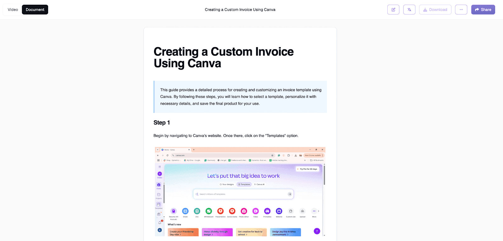Open the three-dots more options menu
Viewport: 503px width, 241px height.
pos(461,10)
